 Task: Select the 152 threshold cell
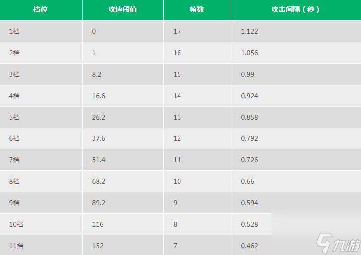pyautogui.click(x=98, y=246)
